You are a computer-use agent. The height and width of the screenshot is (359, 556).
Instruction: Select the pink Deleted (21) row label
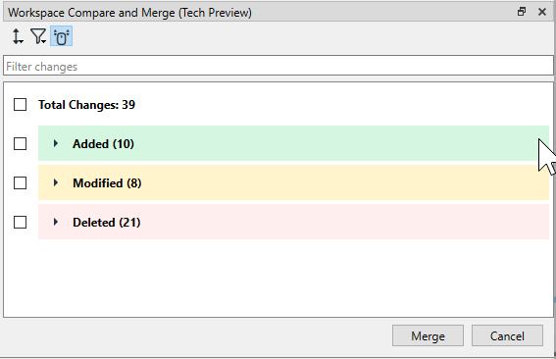click(107, 223)
